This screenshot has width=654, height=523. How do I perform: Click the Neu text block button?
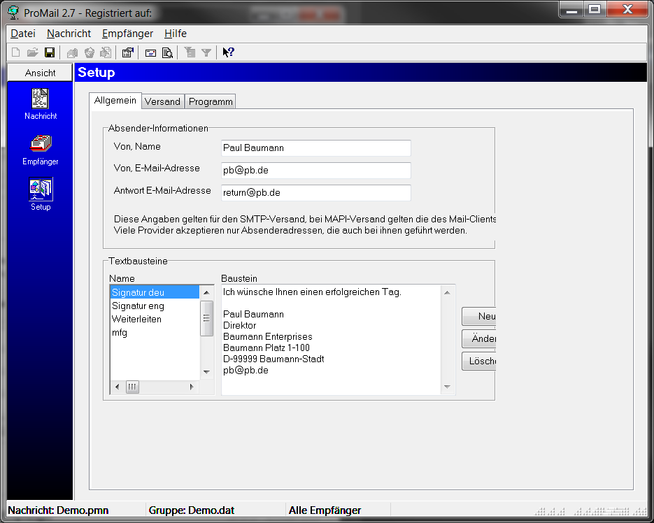coord(479,317)
